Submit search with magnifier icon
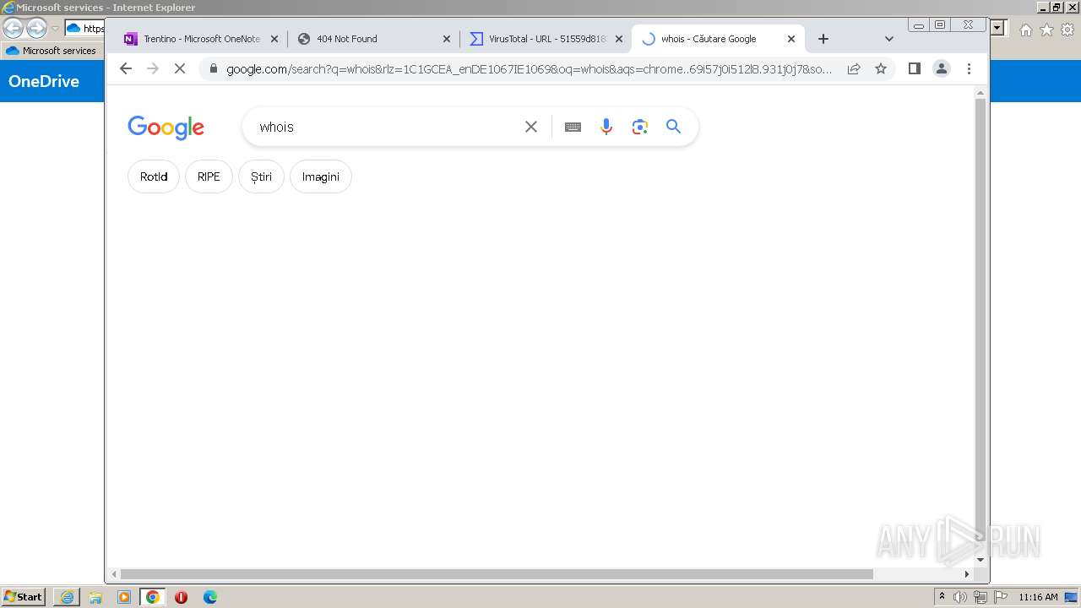Image resolution: width=1081 pixels, height=608 pixels. (x=673, y=127)
